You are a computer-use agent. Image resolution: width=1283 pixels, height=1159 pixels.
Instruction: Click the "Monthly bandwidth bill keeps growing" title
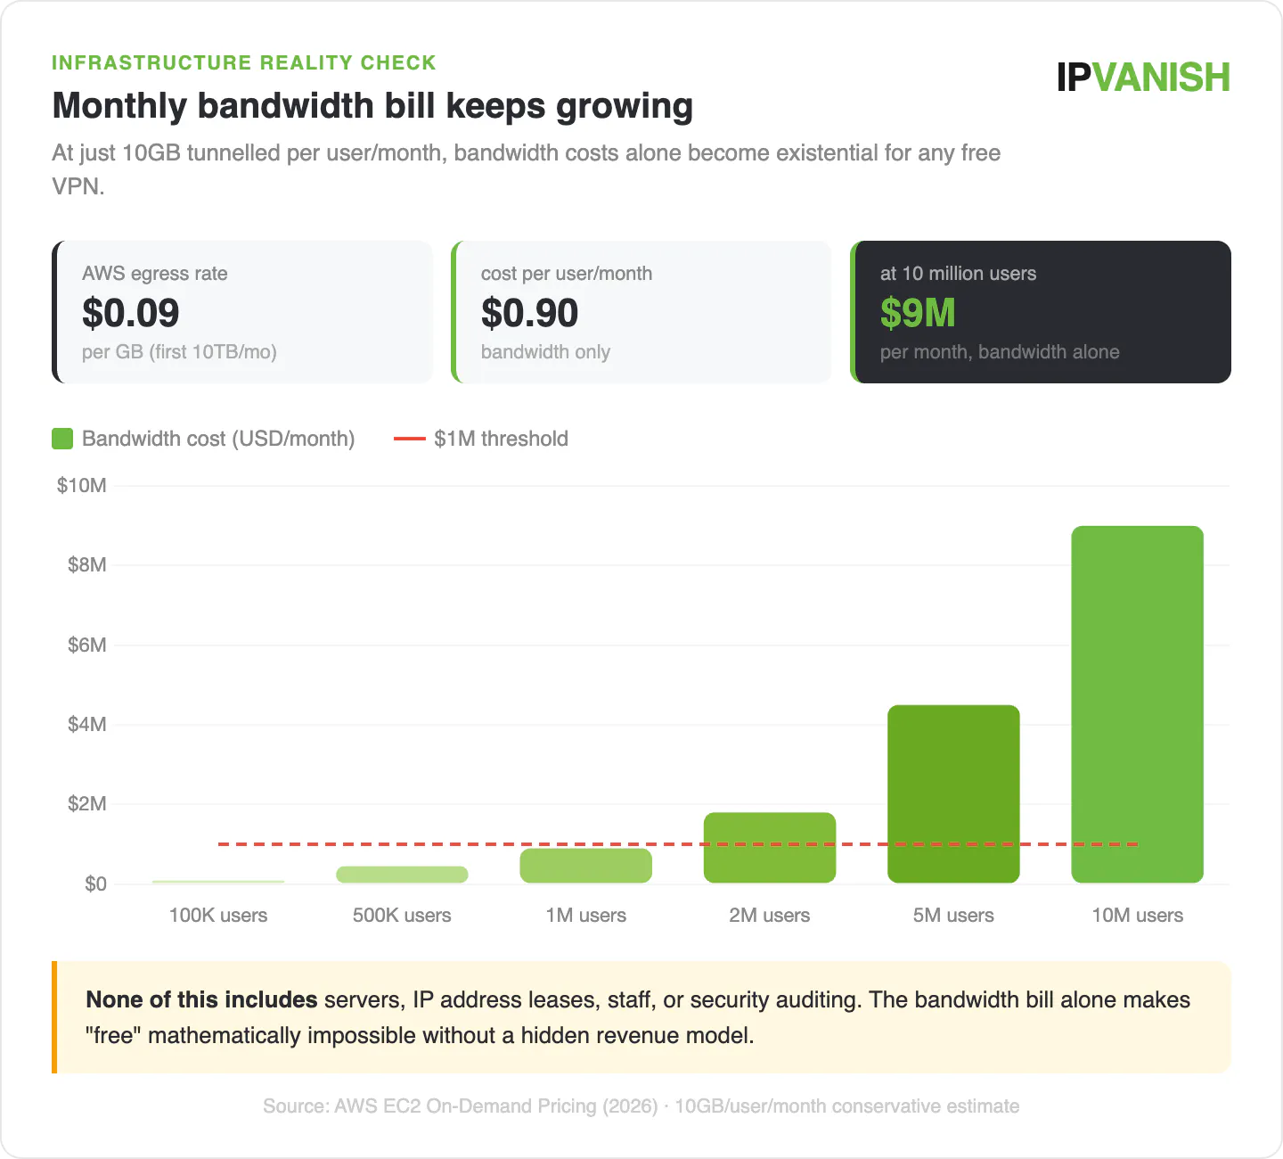pos(372,106)
